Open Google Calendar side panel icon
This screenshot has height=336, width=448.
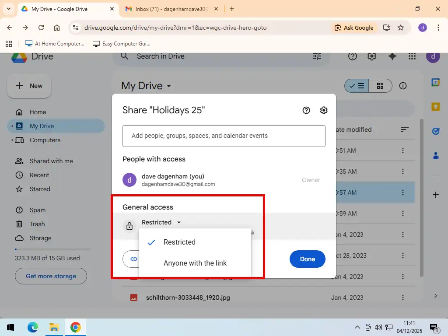436,82
